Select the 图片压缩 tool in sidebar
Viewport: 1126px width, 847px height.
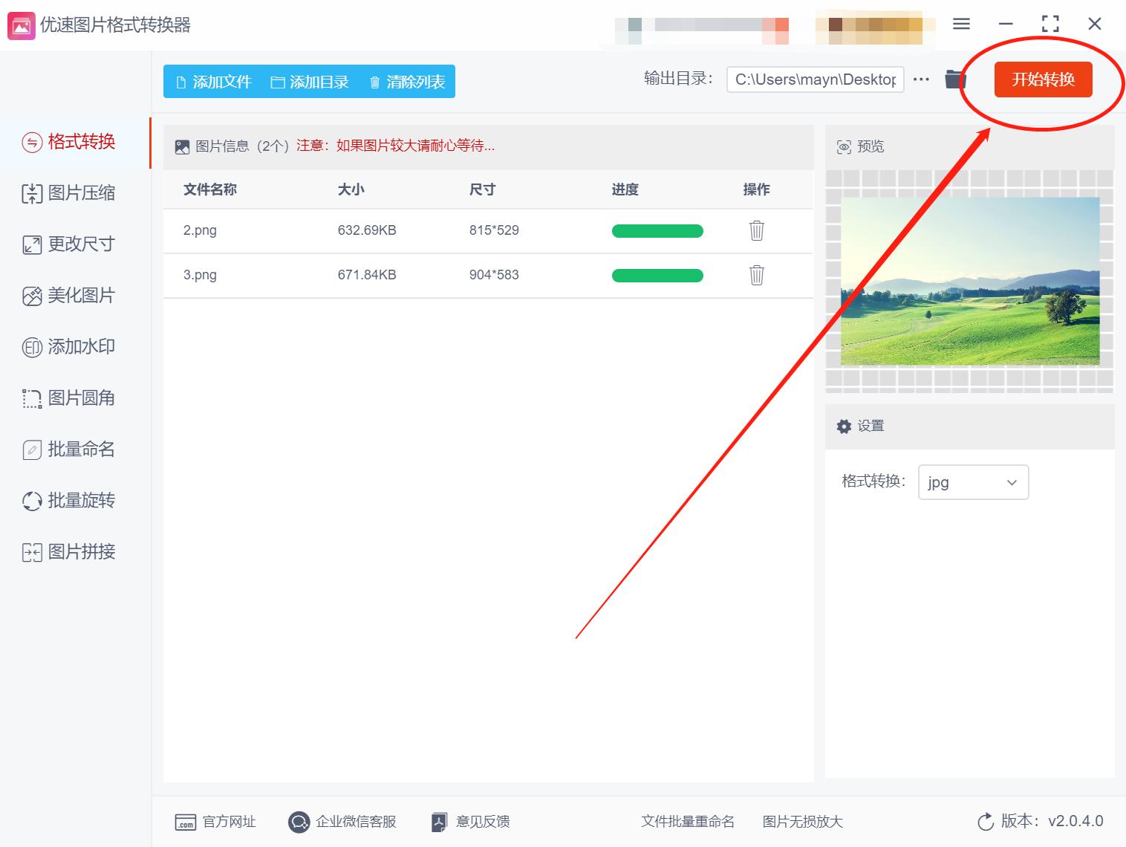pyautogui.click(x=80, y=193)
